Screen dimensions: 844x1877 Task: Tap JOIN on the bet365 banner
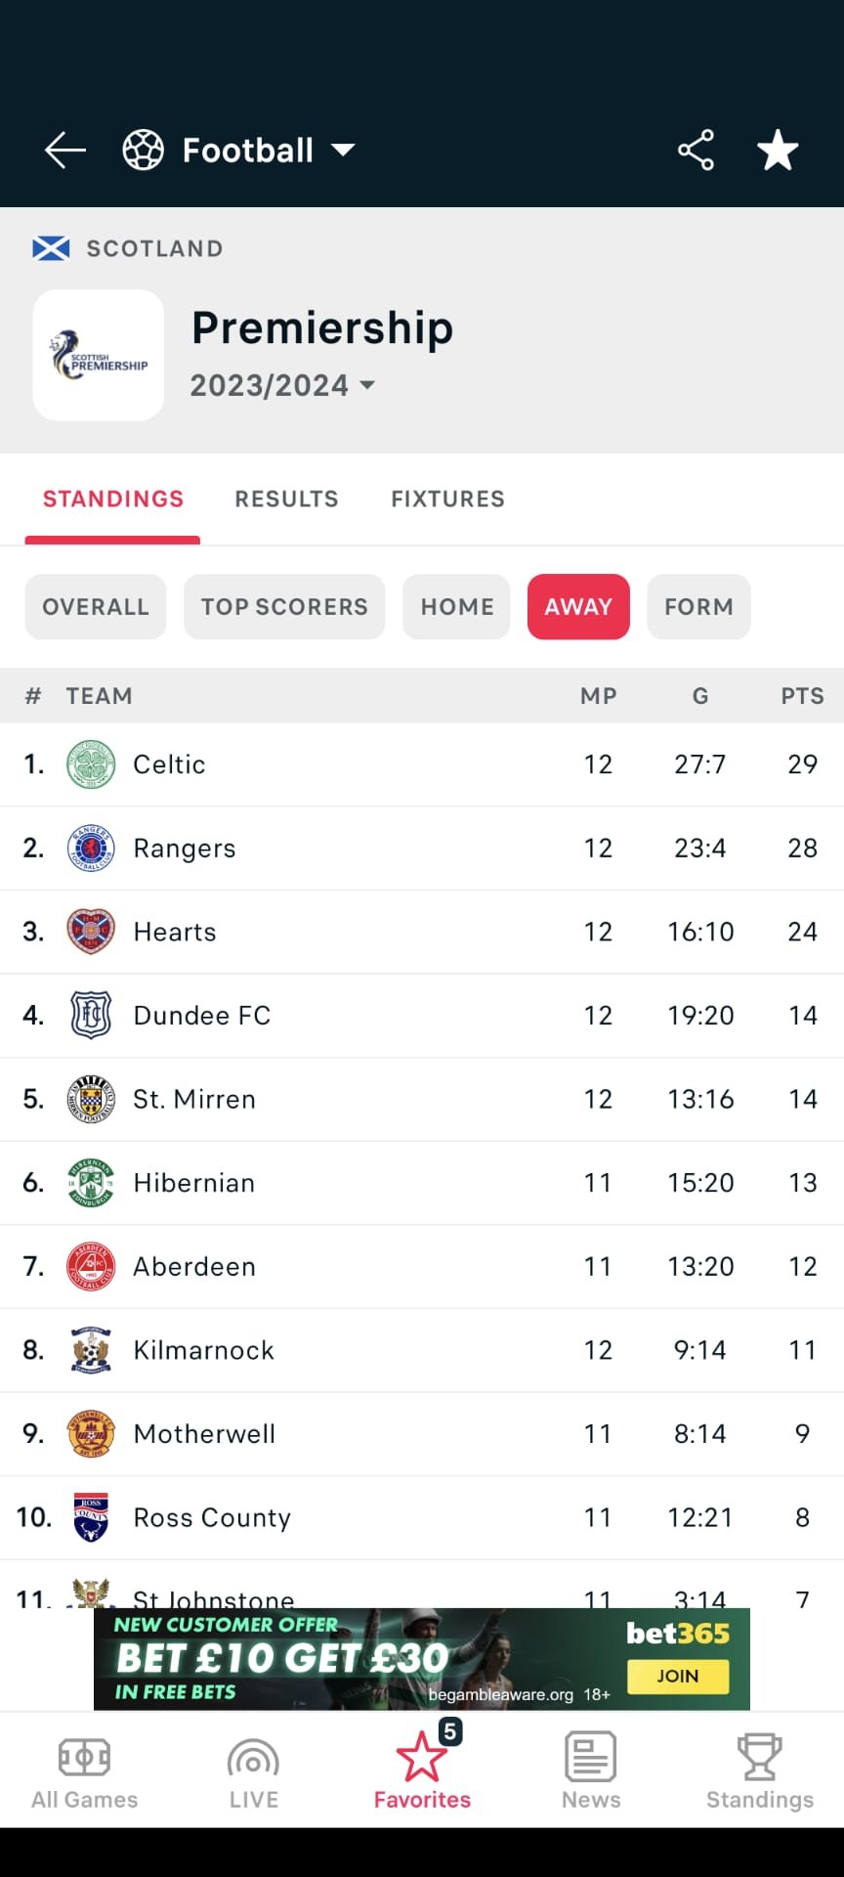pos(679,1676)
